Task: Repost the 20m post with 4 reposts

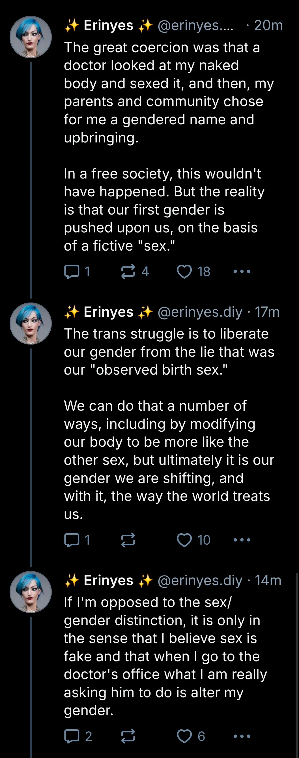Action: pos(128,271)
